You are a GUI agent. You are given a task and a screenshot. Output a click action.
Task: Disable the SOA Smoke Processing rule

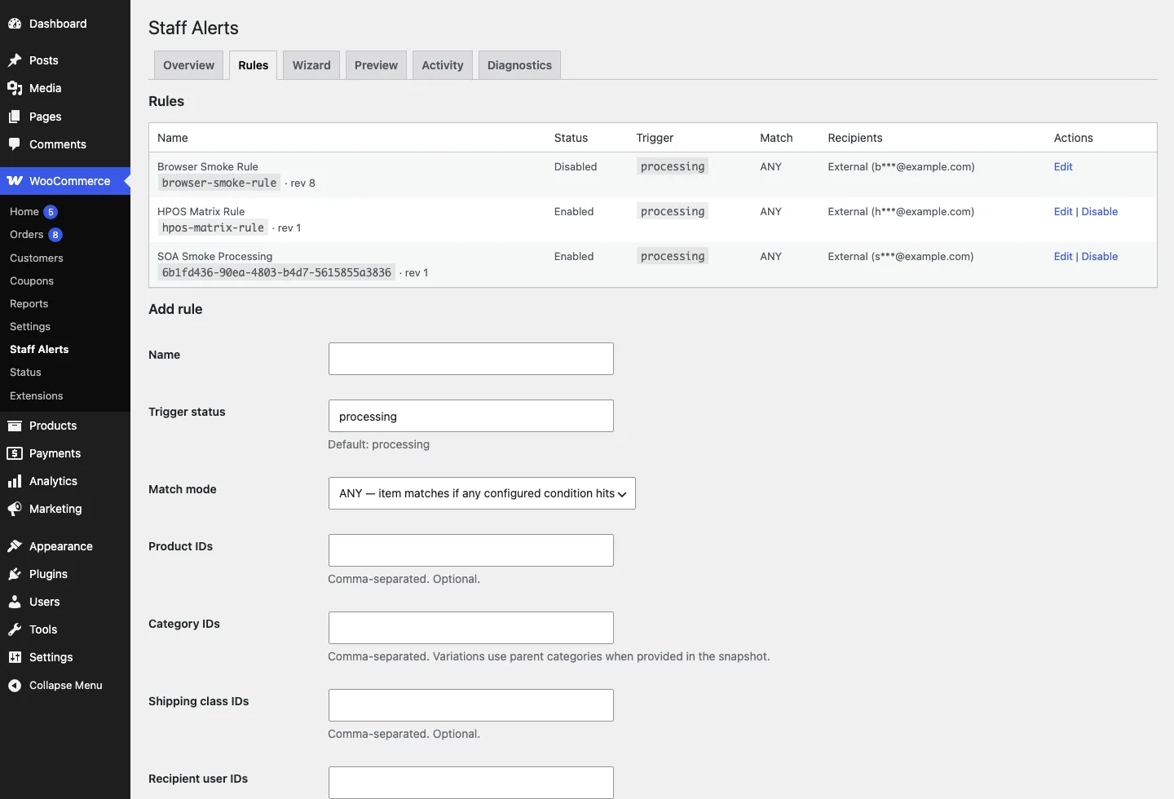point(1100,256)
